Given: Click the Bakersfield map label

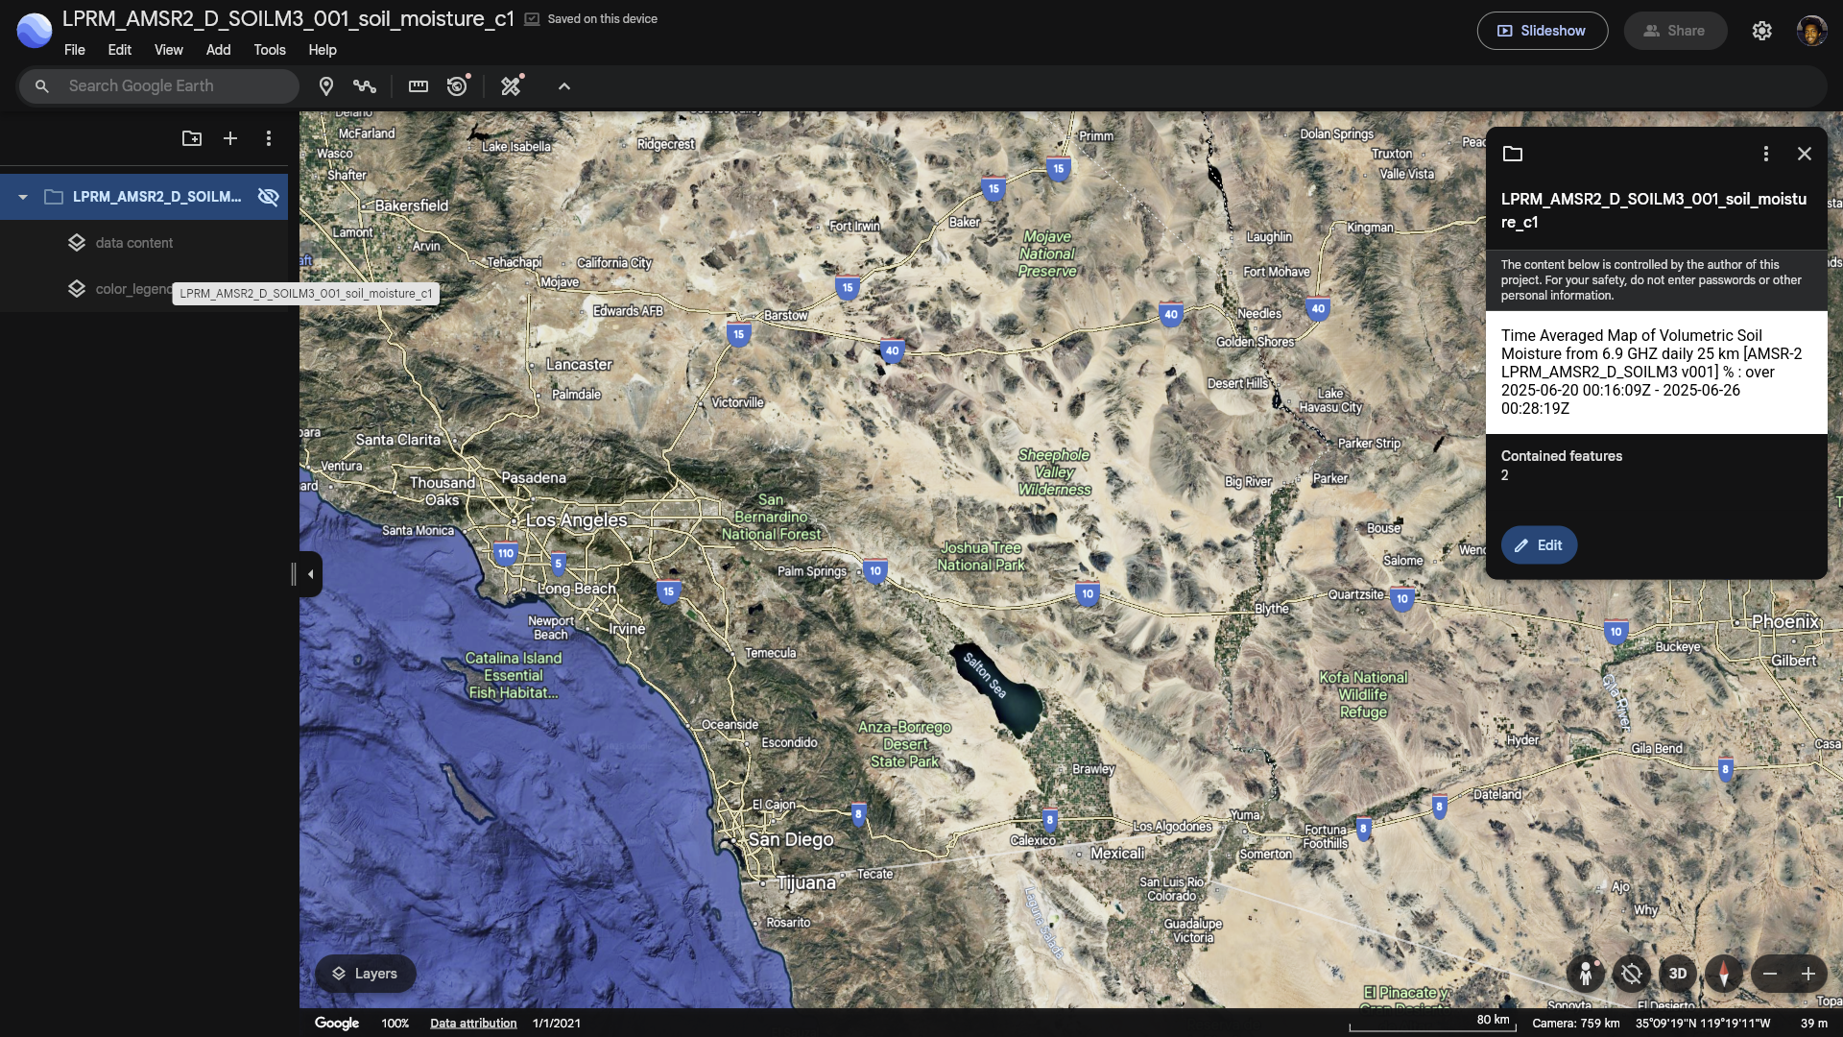Looking at the screenshot, I should click(412, 205).
